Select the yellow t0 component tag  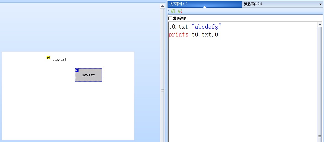[48, 57]
